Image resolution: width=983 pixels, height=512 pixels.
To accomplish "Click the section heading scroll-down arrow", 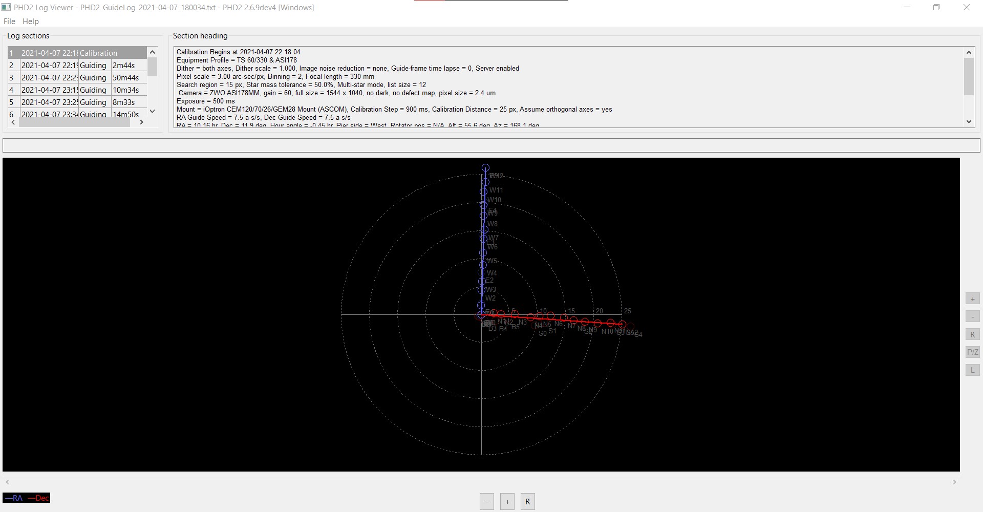I will (969, 121).
